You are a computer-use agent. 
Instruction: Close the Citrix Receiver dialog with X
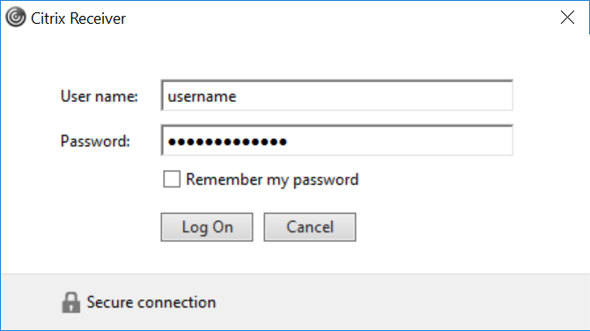[567, 18]
